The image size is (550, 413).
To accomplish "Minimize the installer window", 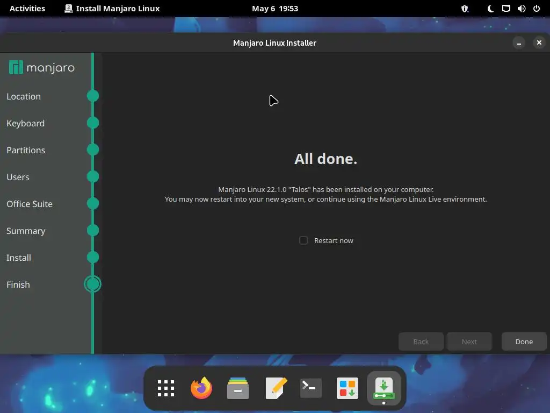I will pyautogui.click(x=518, y=43).
